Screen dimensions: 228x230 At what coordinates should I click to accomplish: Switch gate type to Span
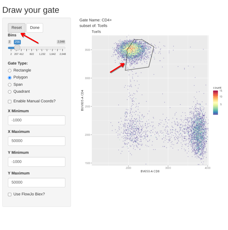pos(10,84)
